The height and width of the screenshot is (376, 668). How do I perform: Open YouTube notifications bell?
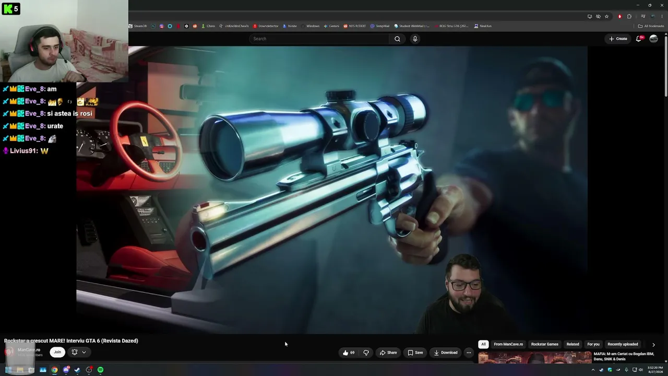pos(639,39)
